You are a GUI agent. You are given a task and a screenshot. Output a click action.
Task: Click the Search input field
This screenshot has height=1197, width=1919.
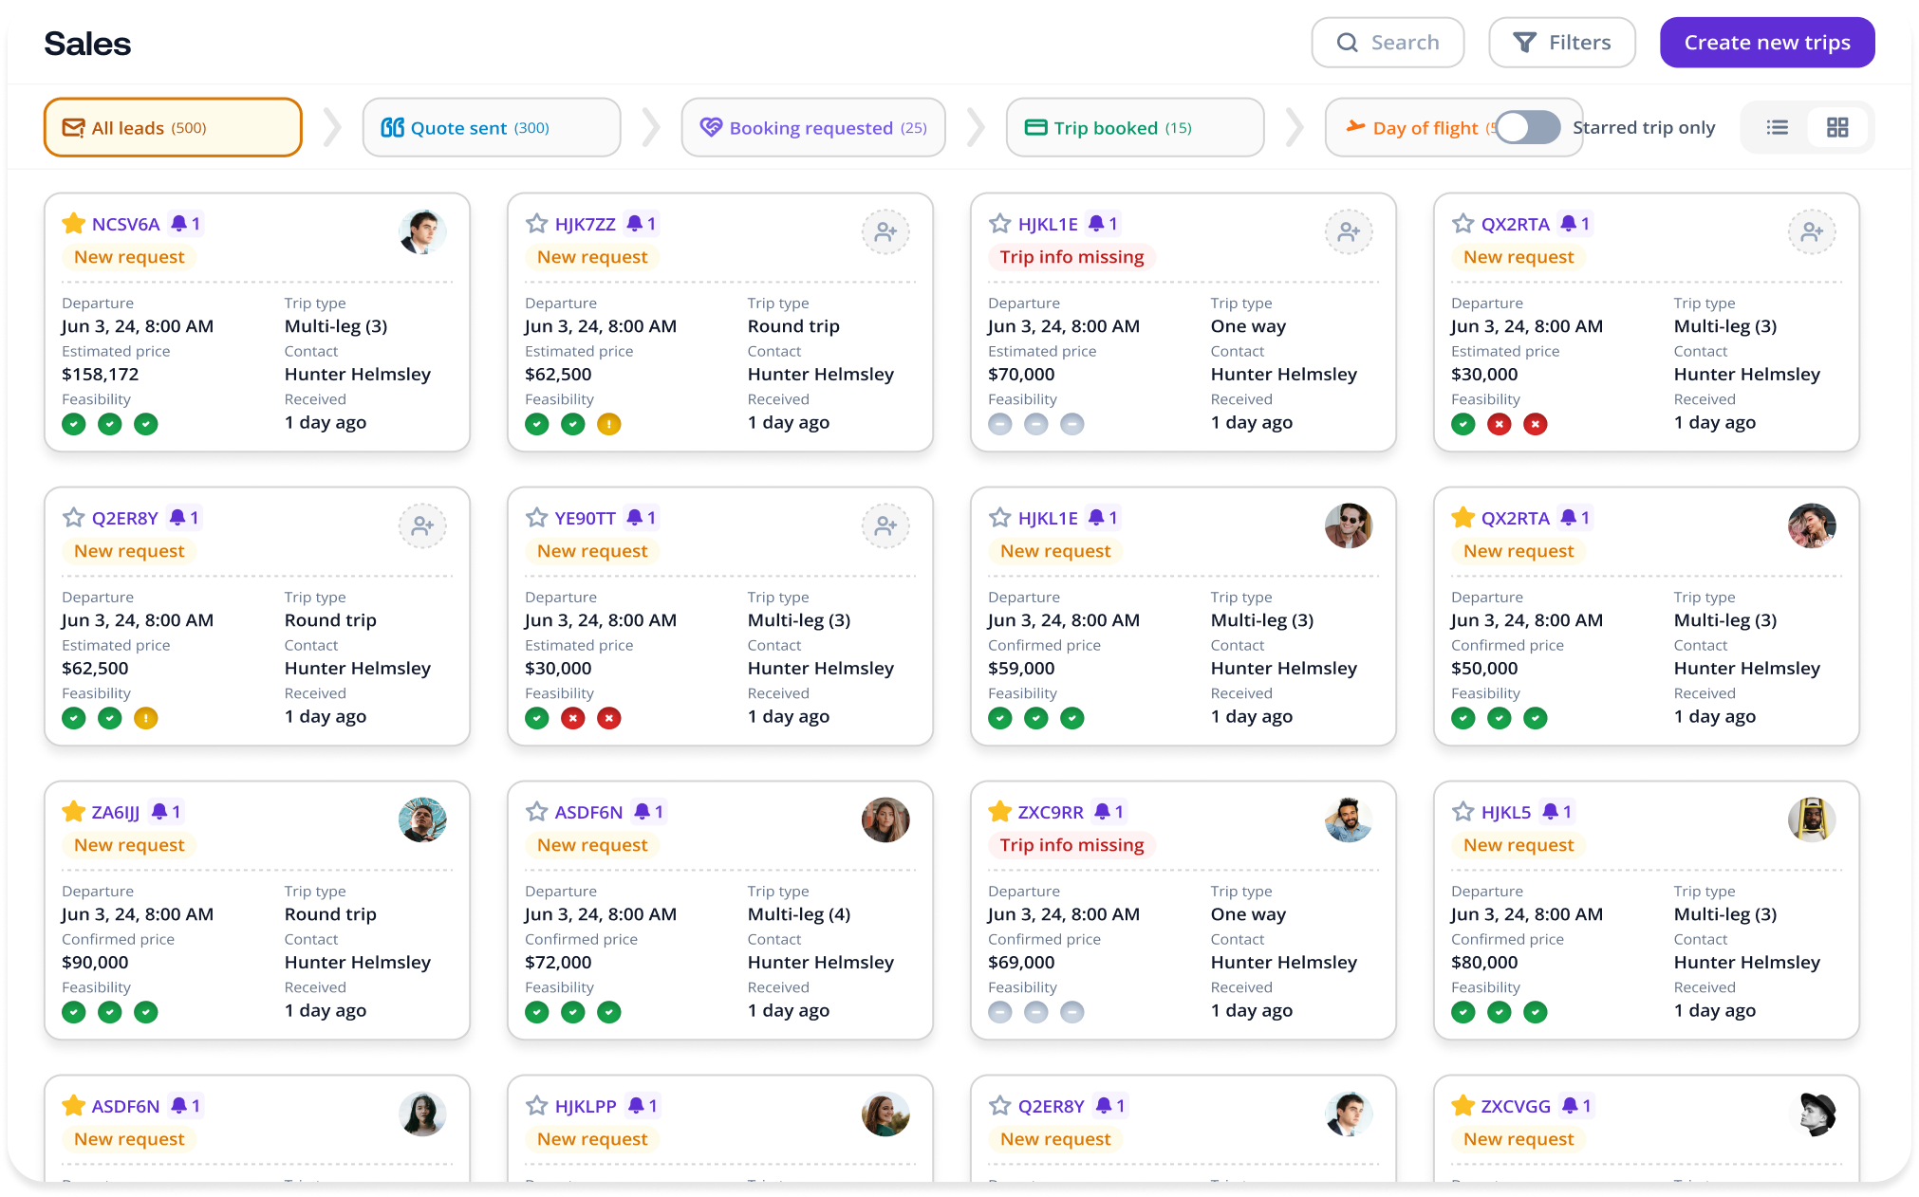point(1388,43)
